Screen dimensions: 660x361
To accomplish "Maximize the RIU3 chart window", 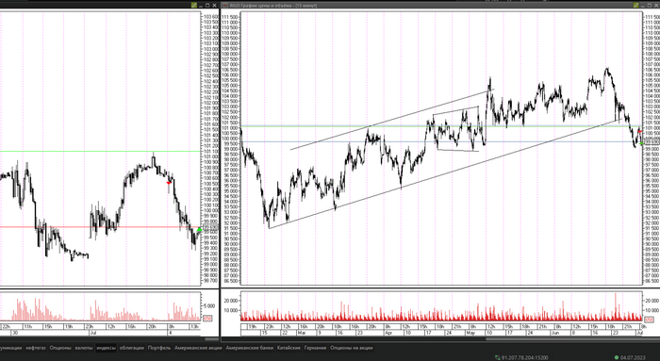I will 650,6.
